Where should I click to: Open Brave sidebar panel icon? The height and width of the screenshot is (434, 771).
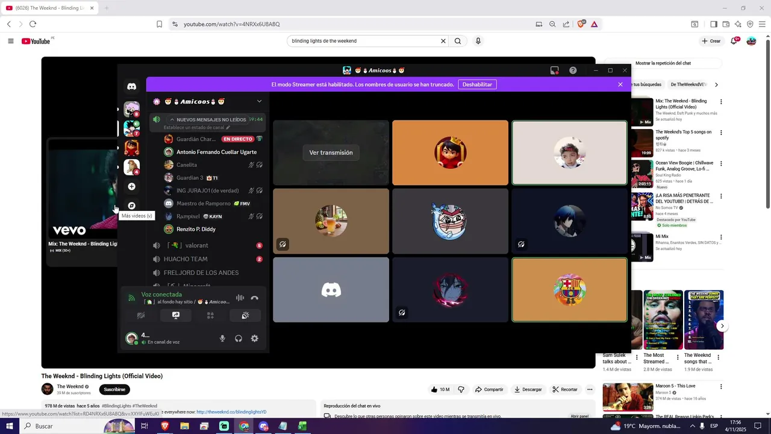(x=714, y=24)
